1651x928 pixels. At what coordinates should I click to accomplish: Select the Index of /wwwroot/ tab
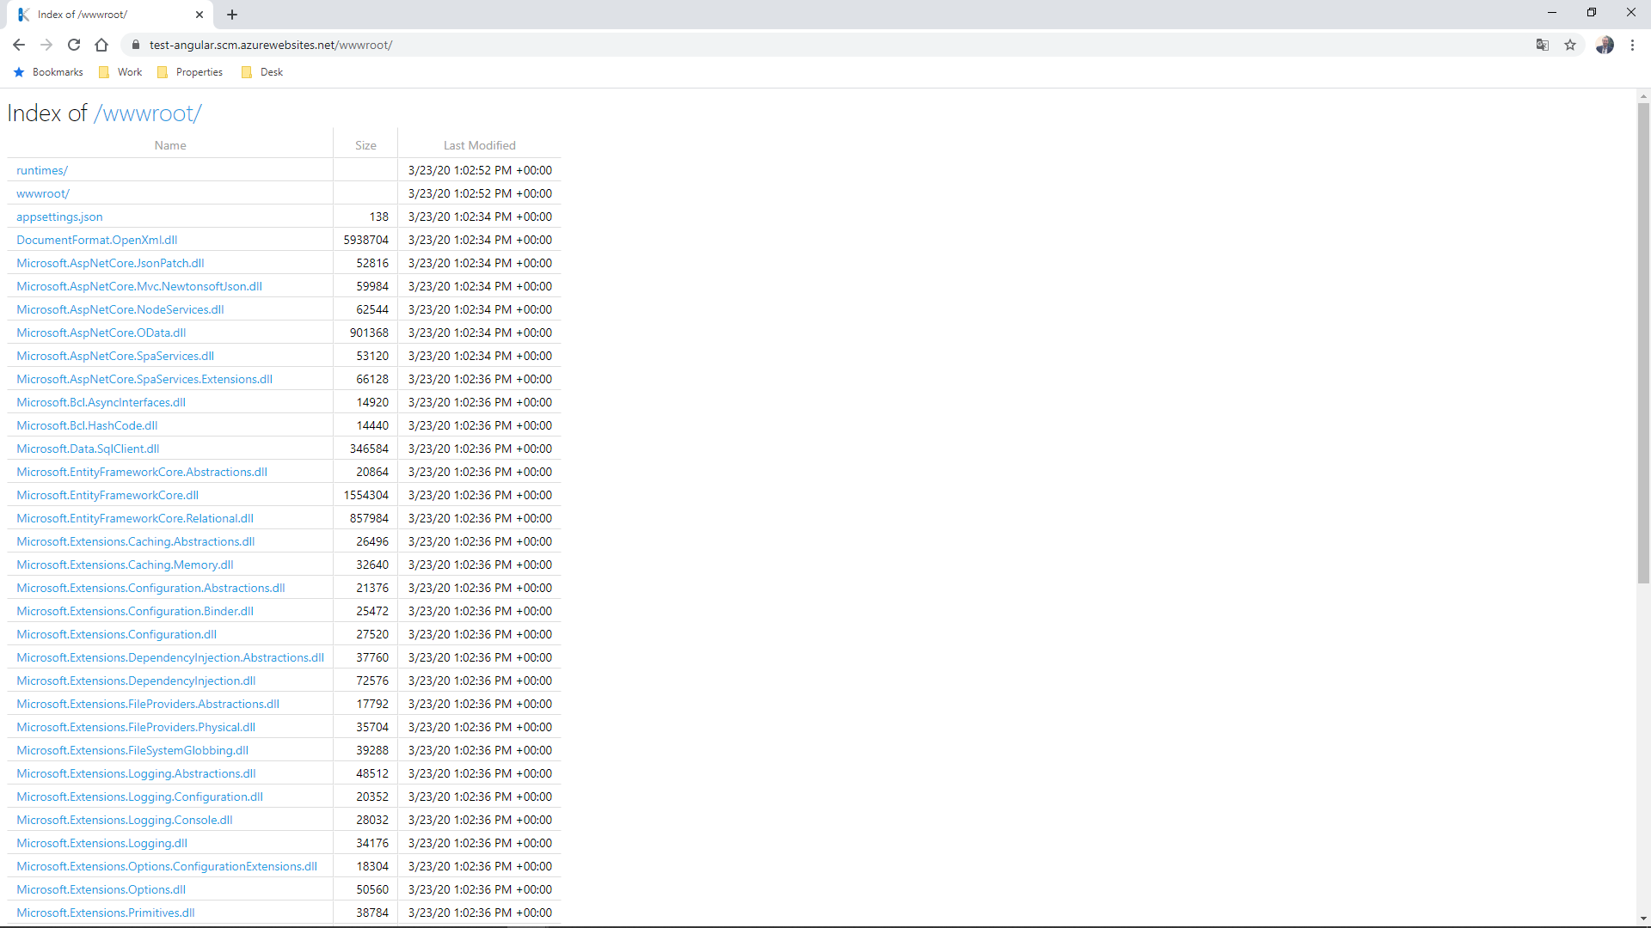(x=110, y=15)
